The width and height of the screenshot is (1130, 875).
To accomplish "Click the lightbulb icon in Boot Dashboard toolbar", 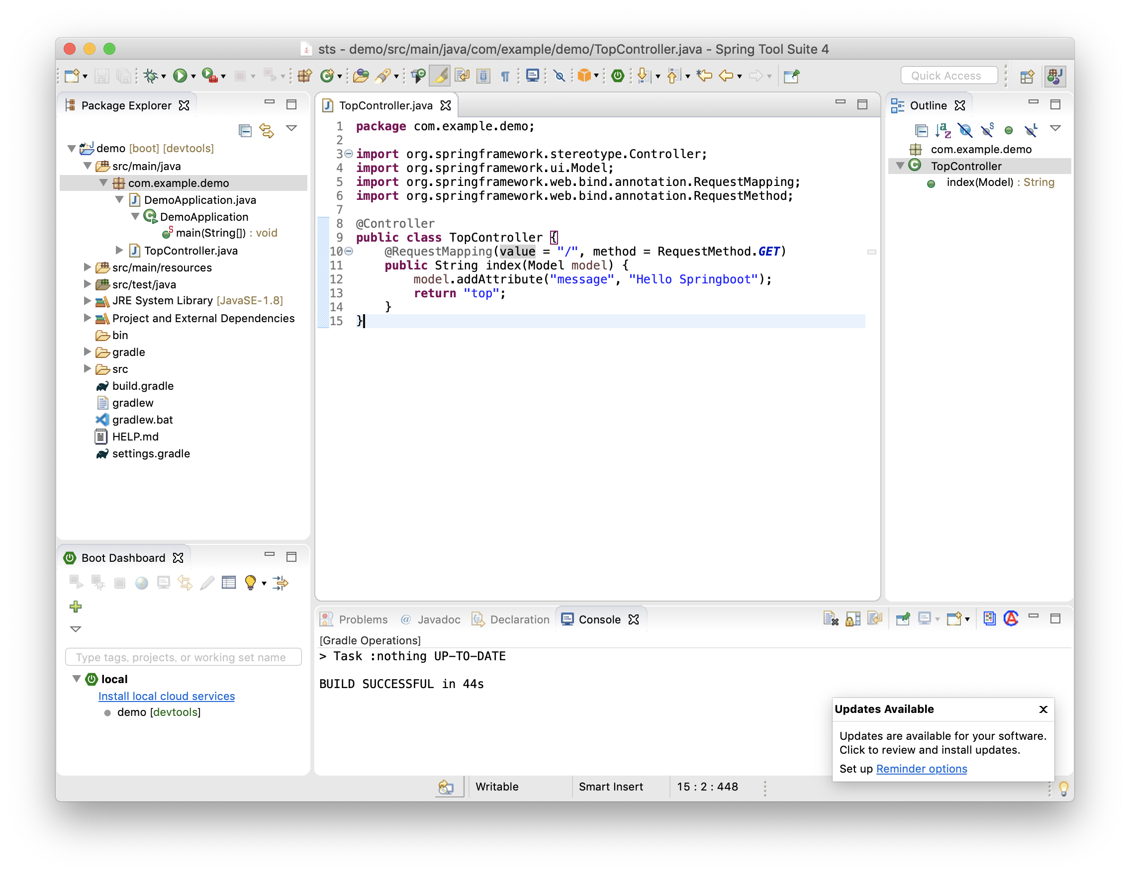I will 251,583.
